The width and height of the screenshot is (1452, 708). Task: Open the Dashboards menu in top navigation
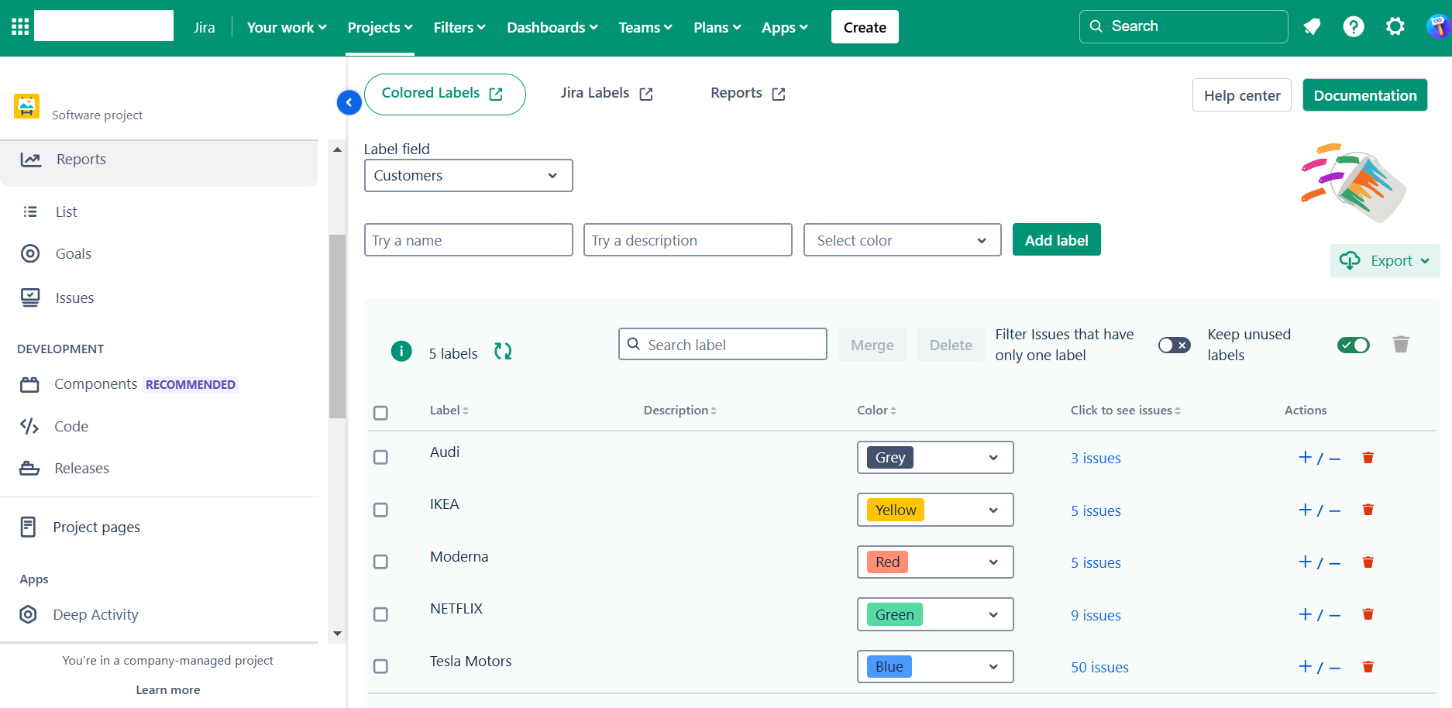[552, 28]
